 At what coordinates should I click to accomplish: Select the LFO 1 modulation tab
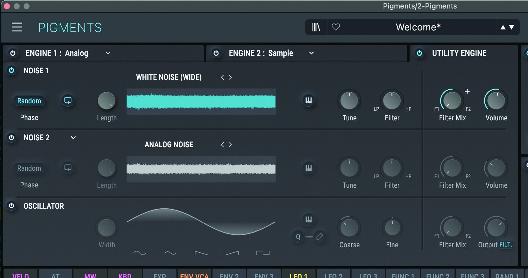pyautogui.click(x=298, y=274)
